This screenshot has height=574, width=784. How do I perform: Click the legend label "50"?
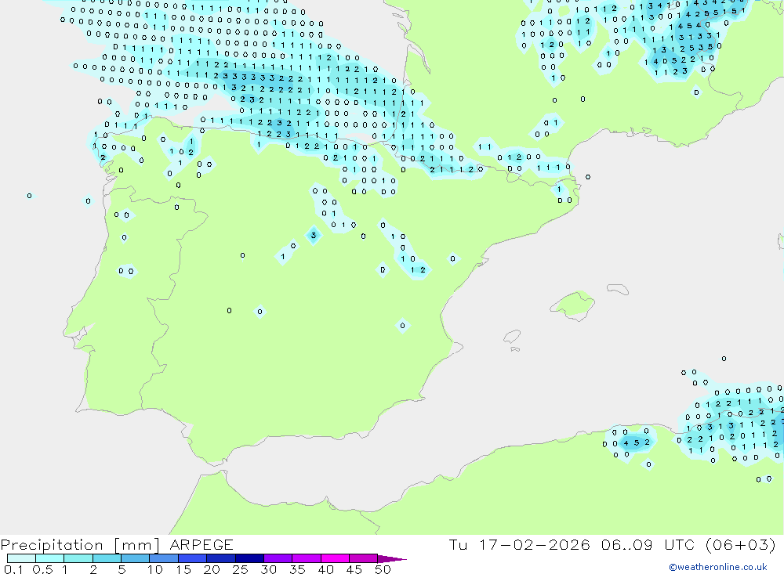click(x=383, y=569)
